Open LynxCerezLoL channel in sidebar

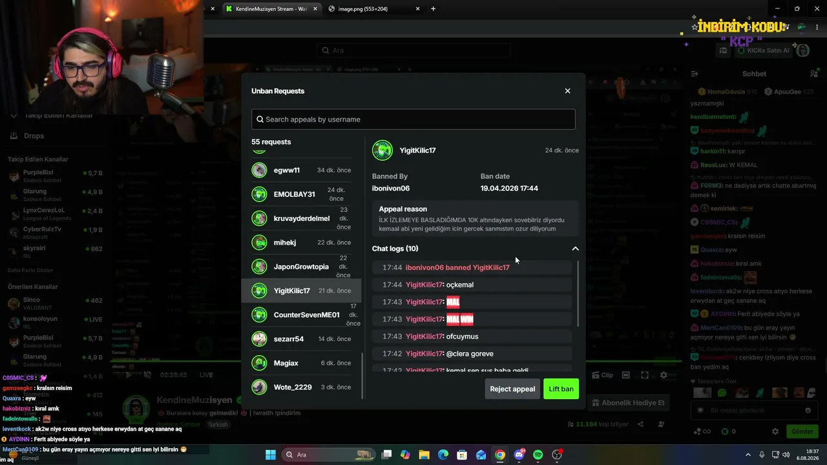pyautogui.click(x=55, y=214)
